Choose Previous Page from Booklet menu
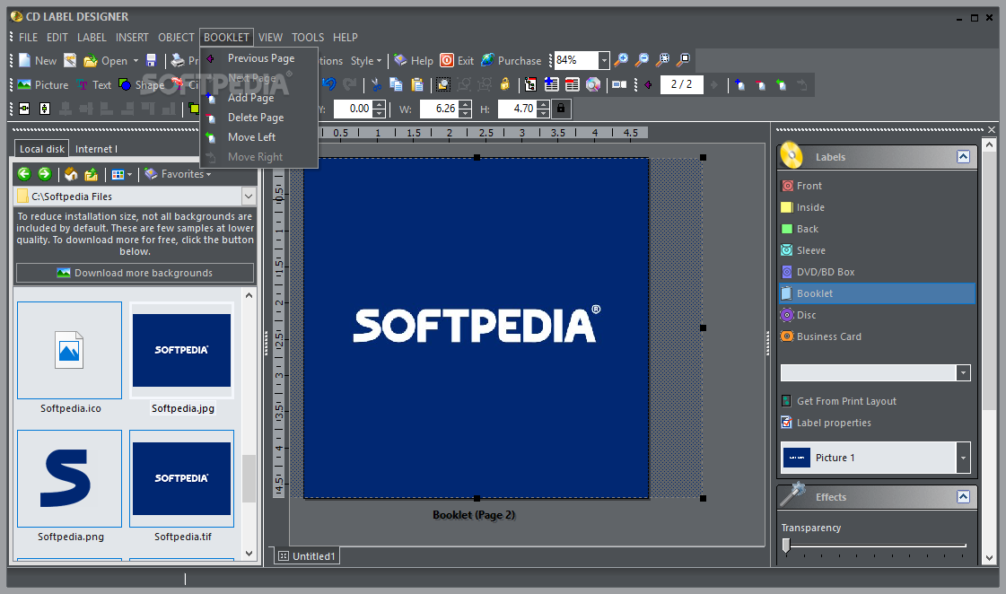The width and height of the screenshot is (1006, 594). [x=259, y=58]
